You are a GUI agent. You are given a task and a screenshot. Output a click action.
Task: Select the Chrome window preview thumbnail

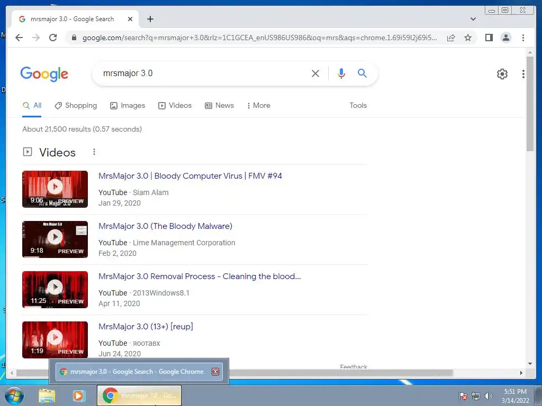[138, 372]
